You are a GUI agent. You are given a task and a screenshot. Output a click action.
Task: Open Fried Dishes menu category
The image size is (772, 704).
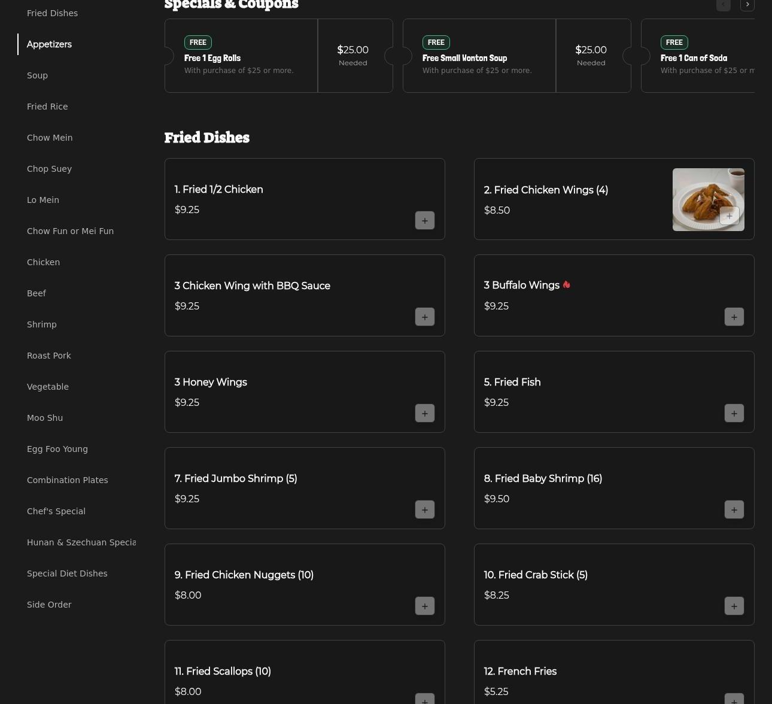[x=52, y=13]
